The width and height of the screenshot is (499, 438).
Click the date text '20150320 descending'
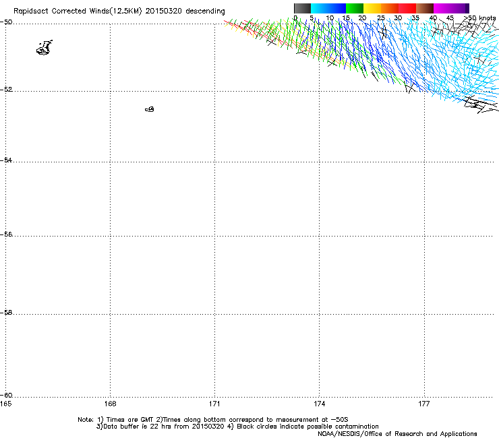tap(185, 11)
